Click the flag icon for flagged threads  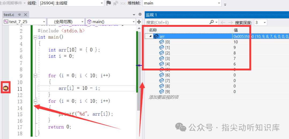[x=109, y=3]
